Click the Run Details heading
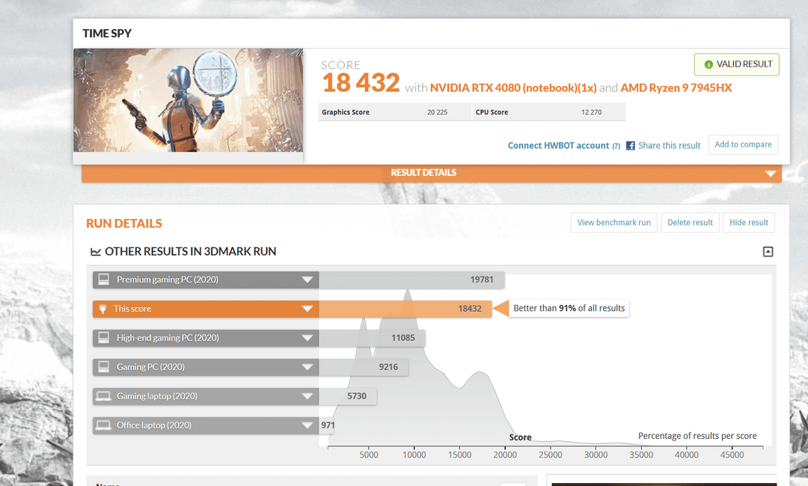This screenshot has height=486, width=808. [123, 224]
